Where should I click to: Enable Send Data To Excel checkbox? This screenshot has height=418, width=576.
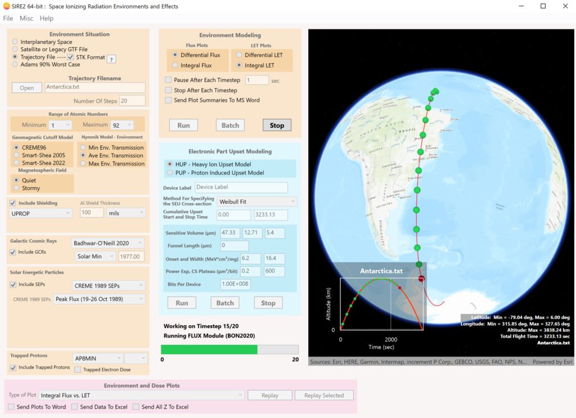75,407
